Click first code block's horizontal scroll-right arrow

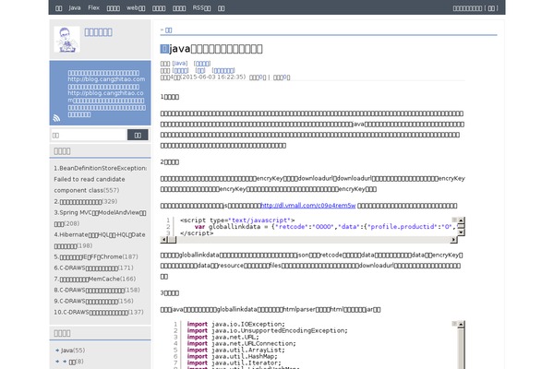point(453,240)
